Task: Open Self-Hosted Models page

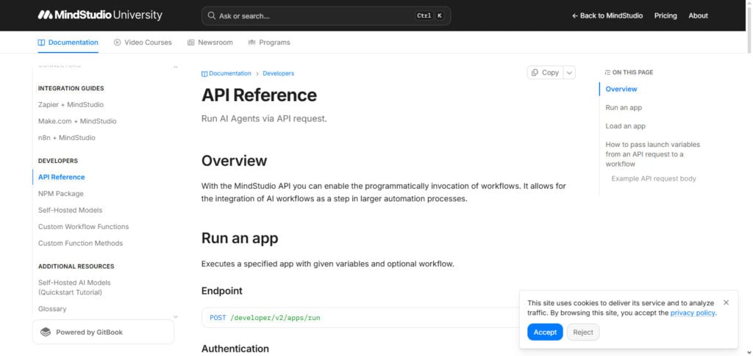Action: click(70, 211)
